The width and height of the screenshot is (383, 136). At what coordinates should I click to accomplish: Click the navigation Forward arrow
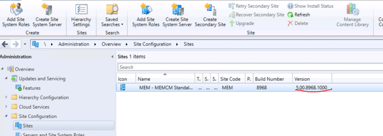click(15, 44)
